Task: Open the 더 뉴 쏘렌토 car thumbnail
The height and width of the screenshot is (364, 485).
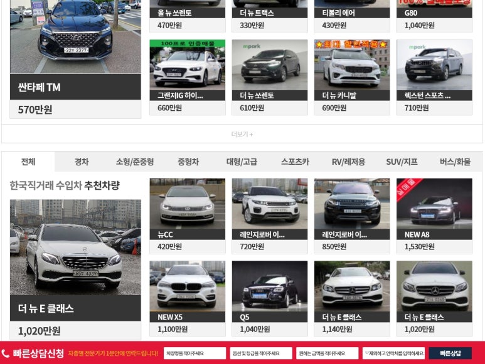Action: click(x=270, y=65)
